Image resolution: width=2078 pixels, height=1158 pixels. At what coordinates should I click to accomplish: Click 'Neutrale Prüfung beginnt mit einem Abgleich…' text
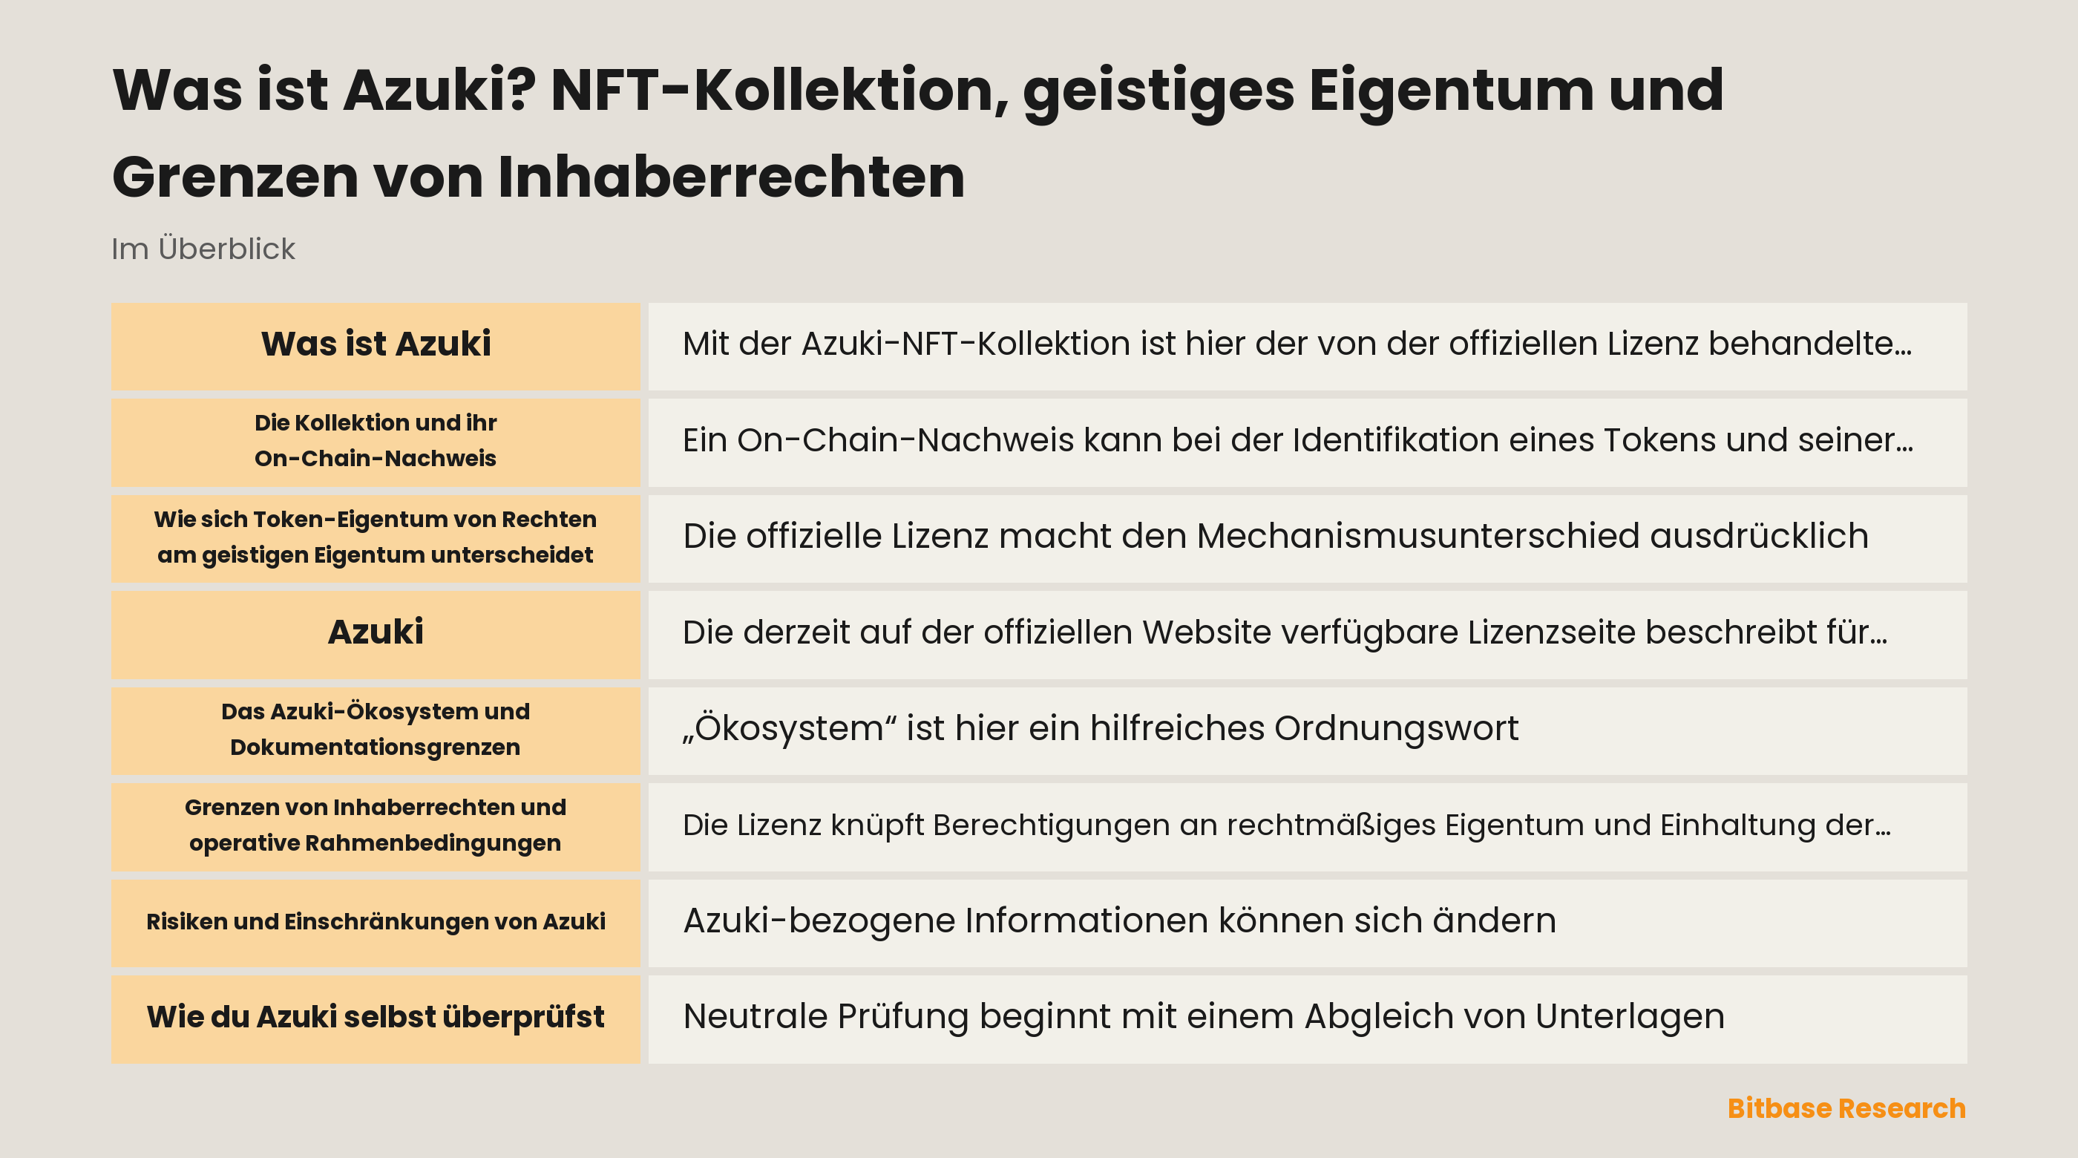tap(1204, 1017)
